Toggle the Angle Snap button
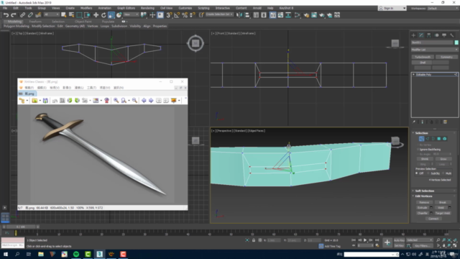Image resolution: width=460 pixels, height=259 pixels. [x=177, y=15]
